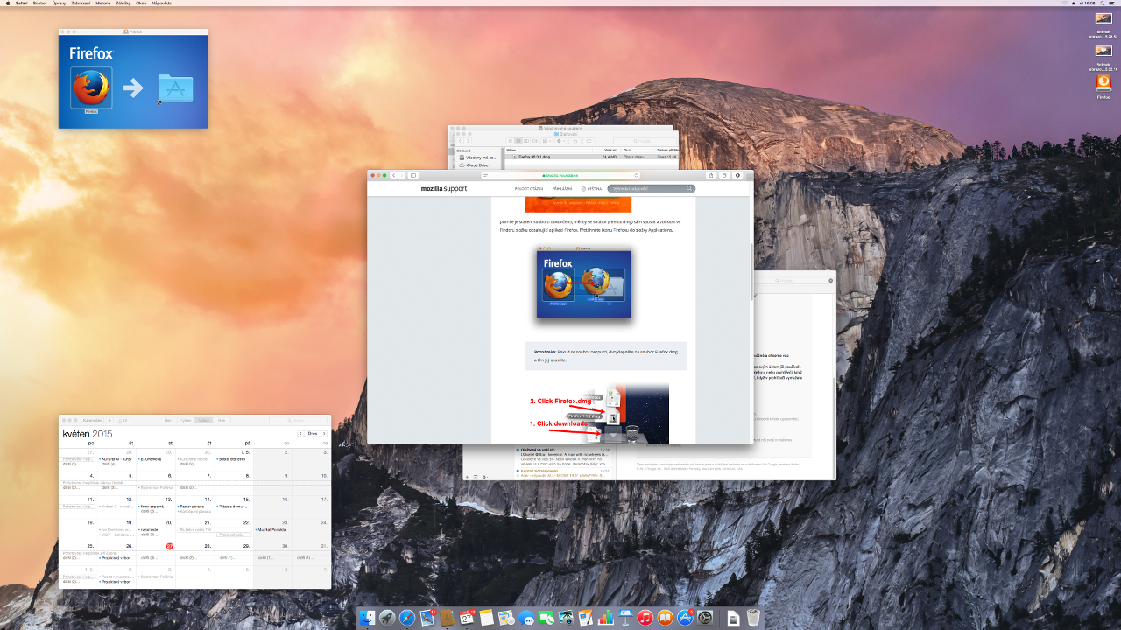Switch Calendar to Den view
The width and height of the screenshot is (1121, 630).
[168, 421]
